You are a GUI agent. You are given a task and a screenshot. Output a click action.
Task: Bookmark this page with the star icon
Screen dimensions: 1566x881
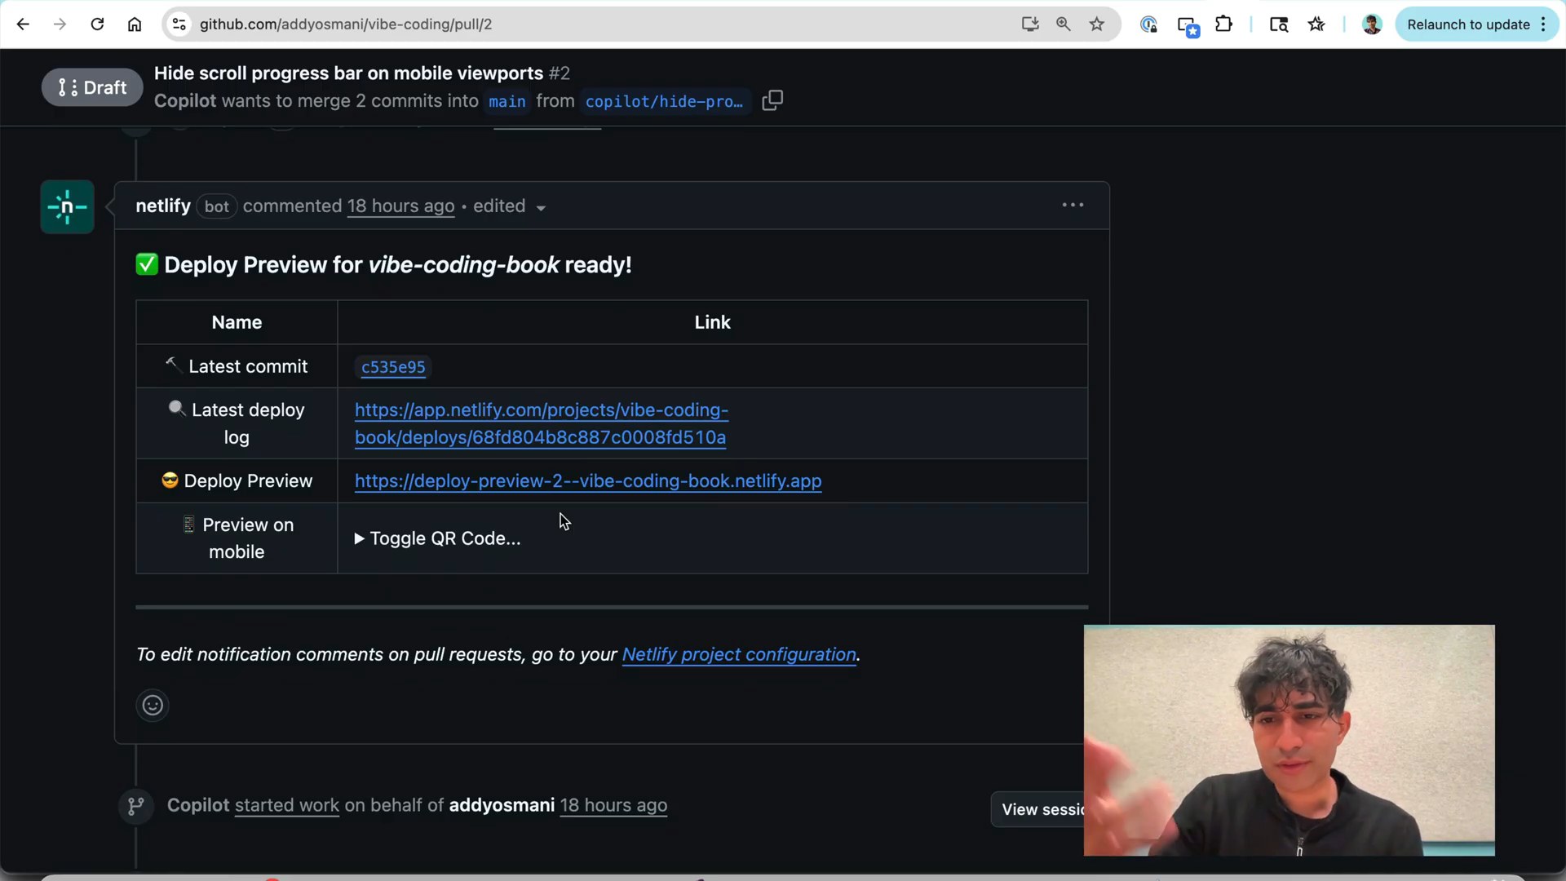click(x=1097, y=24)
